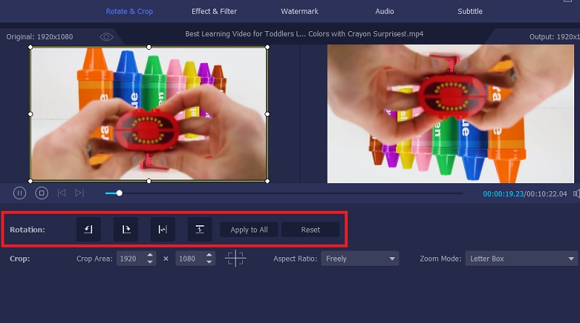This screenshot has height=323, width=580.
Task: Skip to next frame
Action: point(80,193)
